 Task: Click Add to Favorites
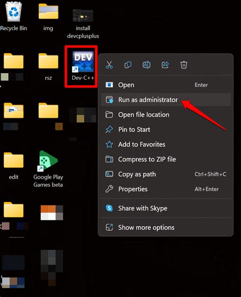pyautogui.click(x=165, y=144)
